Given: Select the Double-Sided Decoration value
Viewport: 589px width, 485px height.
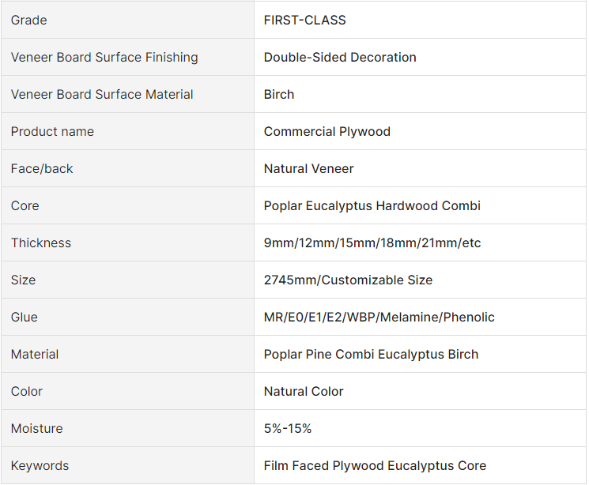Looking at the screenshot, I should click(340, 58).
